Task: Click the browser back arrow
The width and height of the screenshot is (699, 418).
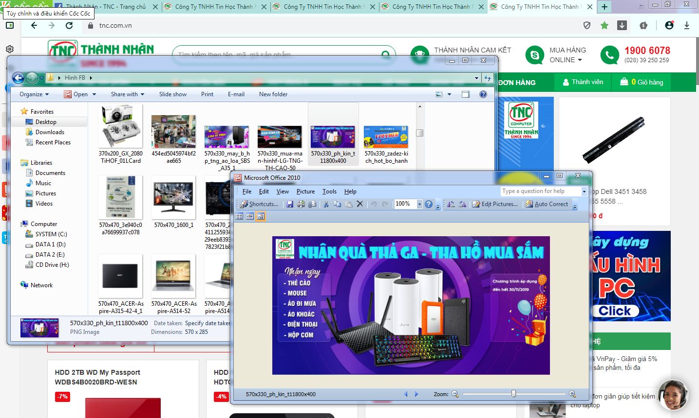Action: (34, 25)
